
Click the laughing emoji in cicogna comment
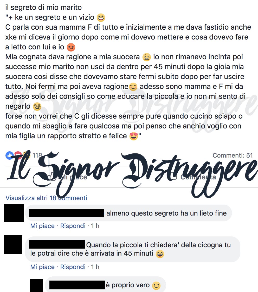pyautogui.click(x=160, y=254)
